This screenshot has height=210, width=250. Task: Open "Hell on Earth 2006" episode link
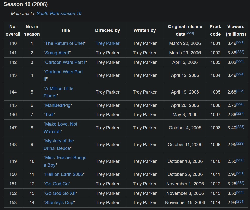(64, 174)
